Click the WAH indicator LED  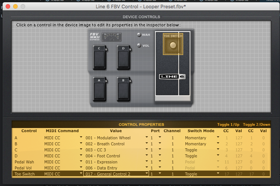pos(139,35)
